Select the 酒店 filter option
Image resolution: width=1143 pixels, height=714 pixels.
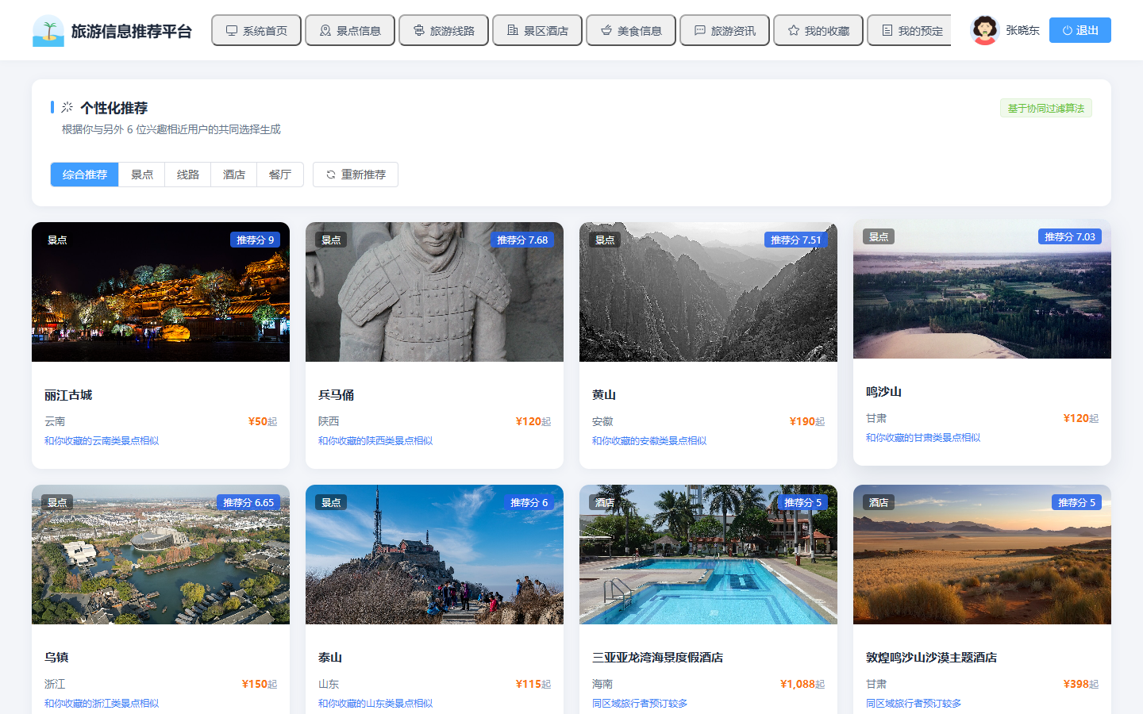tap(234, 175)
